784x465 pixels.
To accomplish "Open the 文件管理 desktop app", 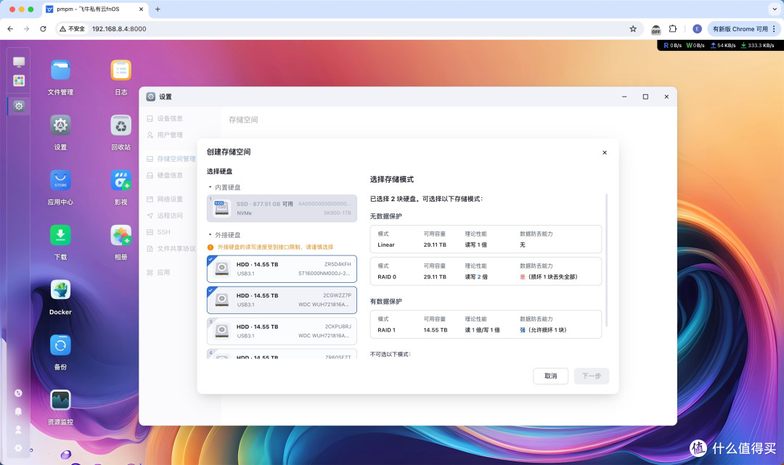I will 60,70.
